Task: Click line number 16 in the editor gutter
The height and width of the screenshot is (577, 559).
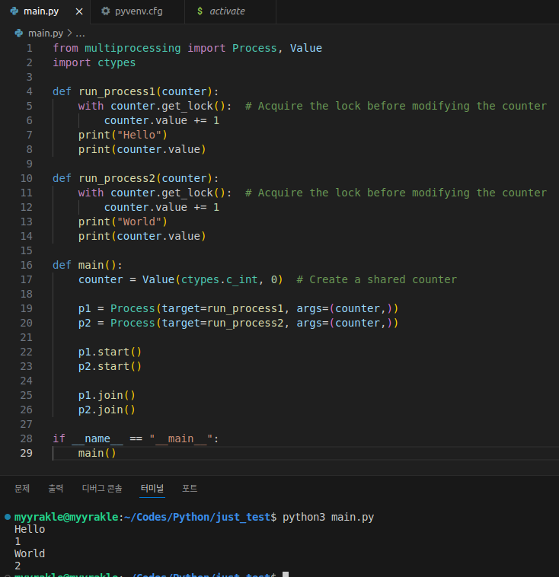Action: pyautogui.click(x=27, y=265)
